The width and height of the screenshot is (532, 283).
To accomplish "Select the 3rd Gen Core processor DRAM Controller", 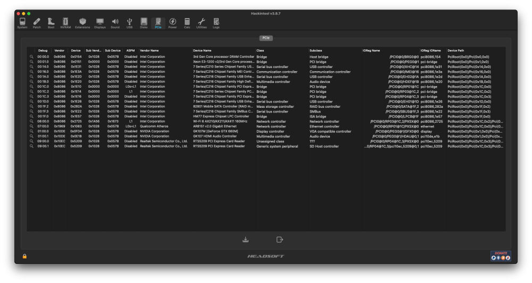I will [223, 57].
